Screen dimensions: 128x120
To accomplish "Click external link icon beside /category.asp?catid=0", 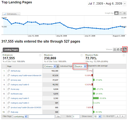I will (9, 84).
